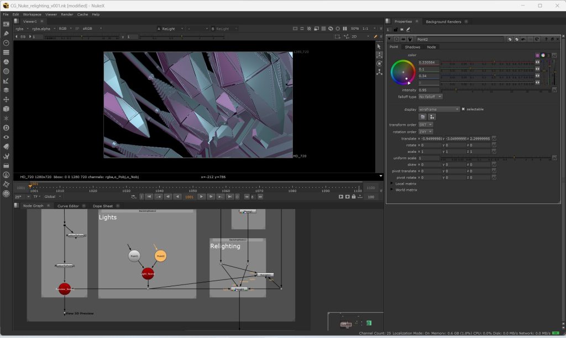Open the Image nodes toolbar icon
This screenshot has width=566, height=338.
[6, 24]
